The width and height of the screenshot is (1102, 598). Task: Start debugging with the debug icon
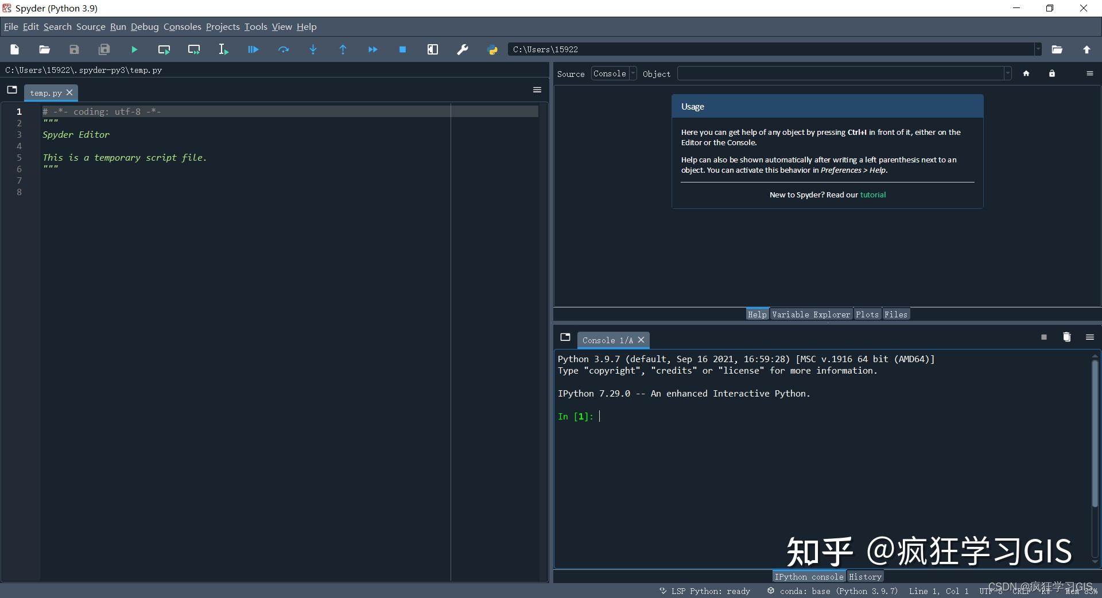pyautogui.click(x=253, y=49)
